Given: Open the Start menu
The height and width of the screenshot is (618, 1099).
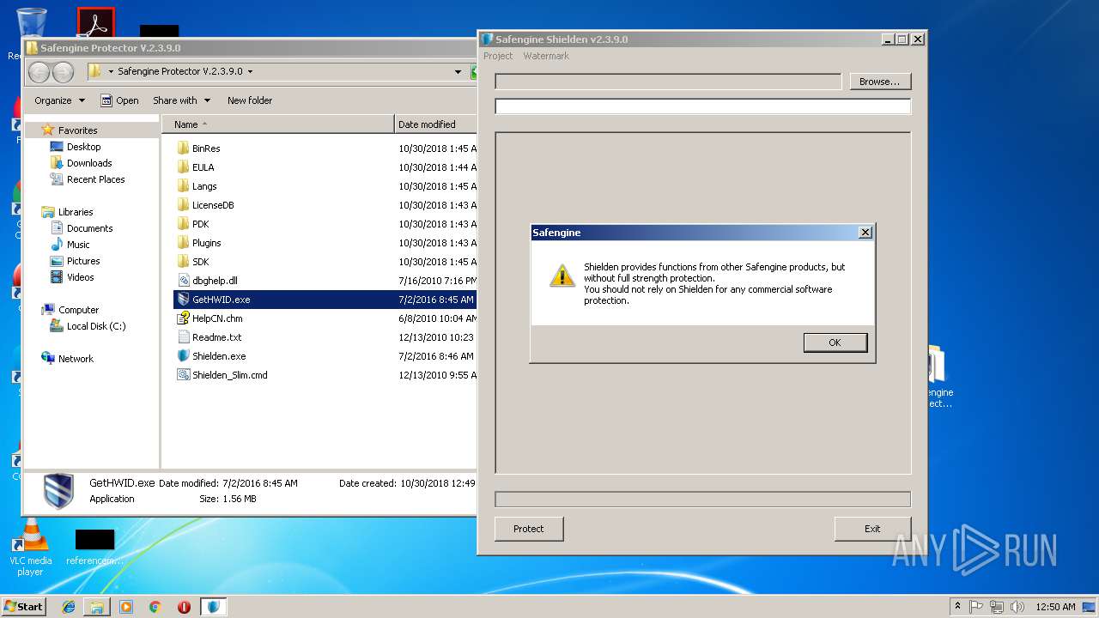Looking at the screenshot, I should pos(23,607).
